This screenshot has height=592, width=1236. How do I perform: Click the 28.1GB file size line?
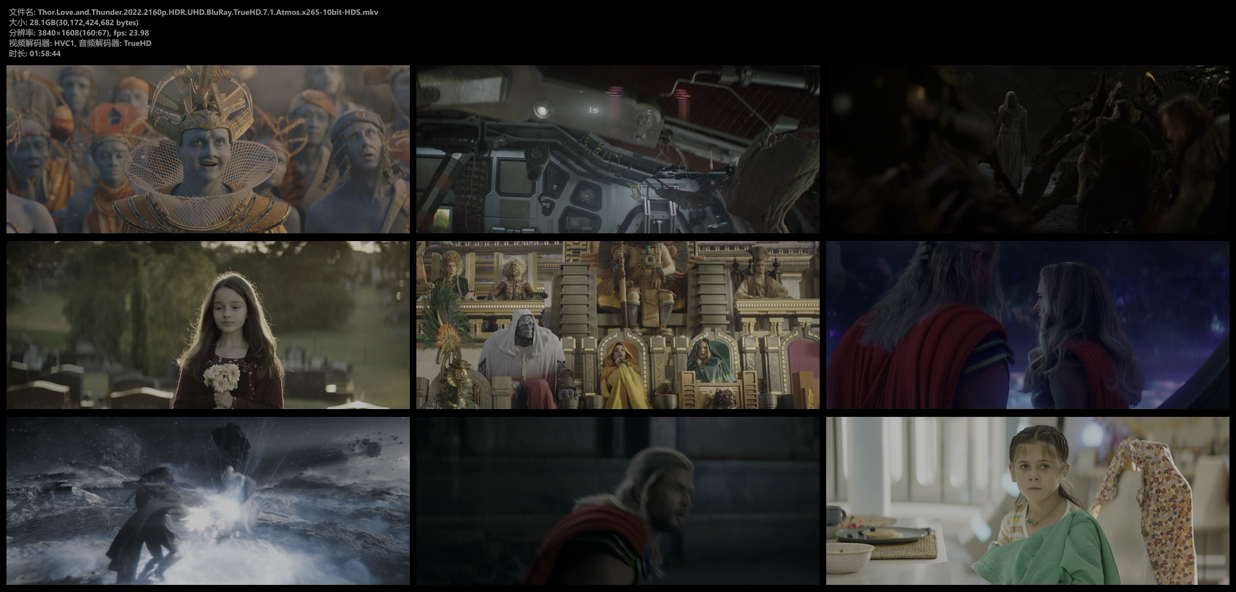[74, 23]
